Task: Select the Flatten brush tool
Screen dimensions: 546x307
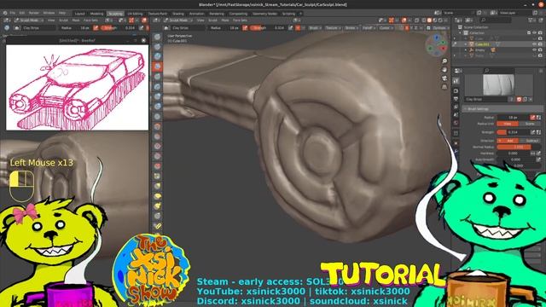Action: pos(157,136)
